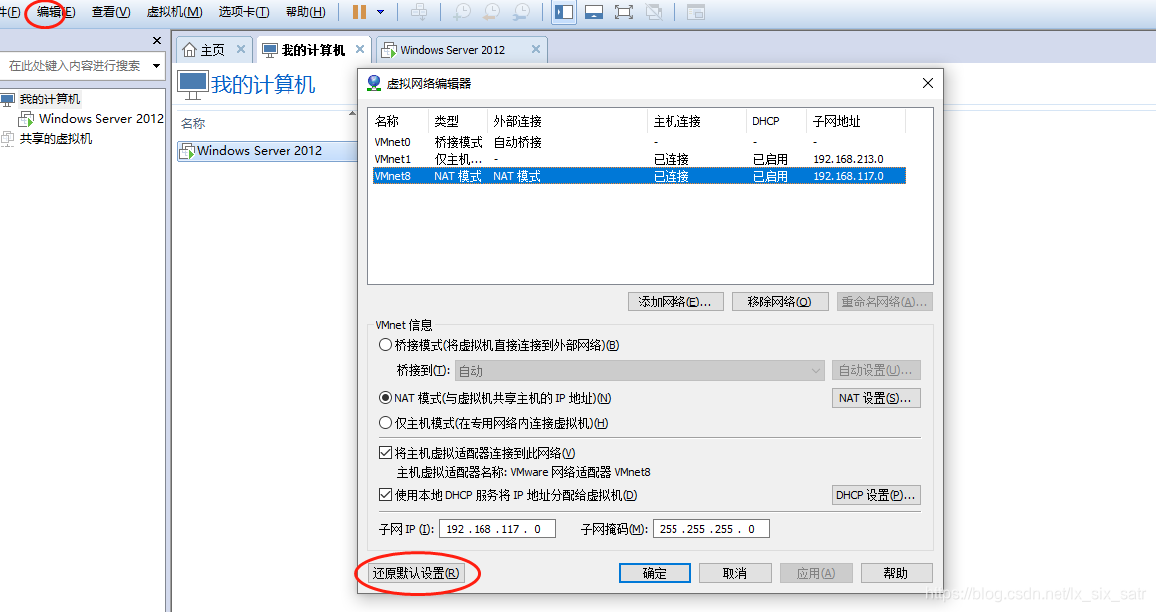Sort the main list by 名称 column header
1156x612 pixels.
193,123
